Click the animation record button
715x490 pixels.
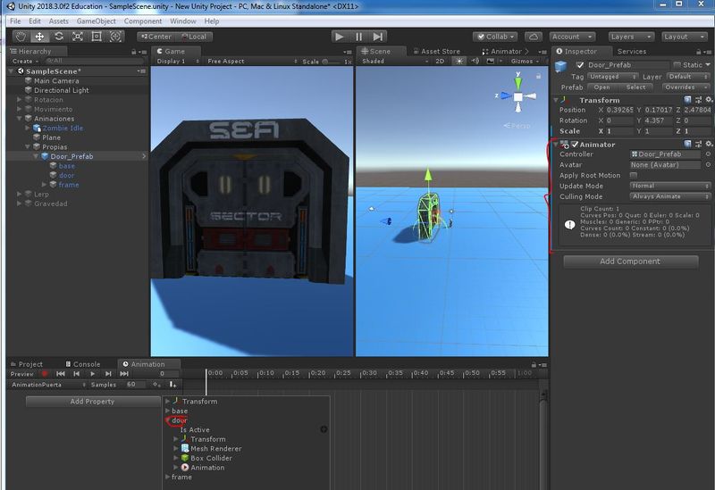pos(45,374)
